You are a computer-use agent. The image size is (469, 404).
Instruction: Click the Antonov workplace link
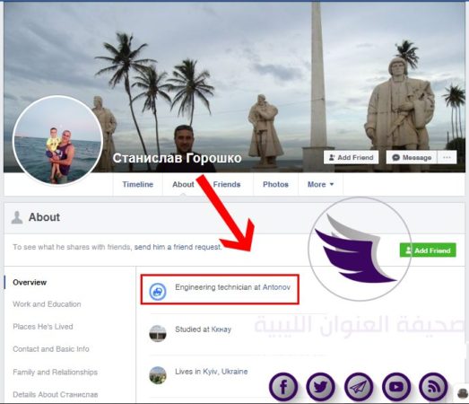[276, 287]
